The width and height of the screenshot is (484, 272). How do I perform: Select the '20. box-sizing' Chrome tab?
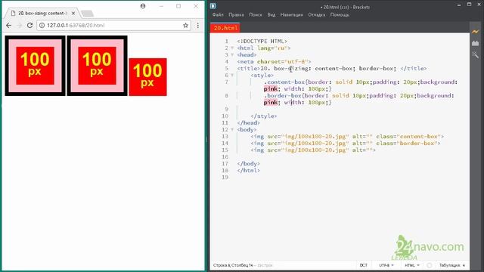(x=42, y=14)
